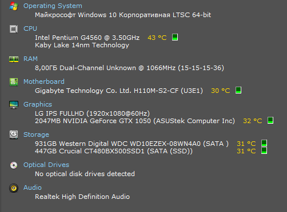Open the Storage section link
The width and height of the screenshot is (287, 212).
pyautogui.click(x=36, y=134)
